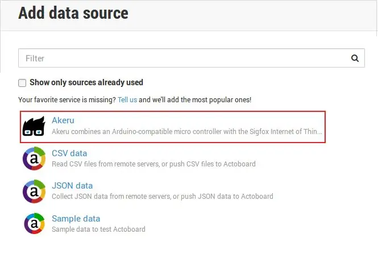Click the 'Collect JSON data from remote servers' description
Image resolution: width=378 pixels, height=263 pixels.
(163, 197)
